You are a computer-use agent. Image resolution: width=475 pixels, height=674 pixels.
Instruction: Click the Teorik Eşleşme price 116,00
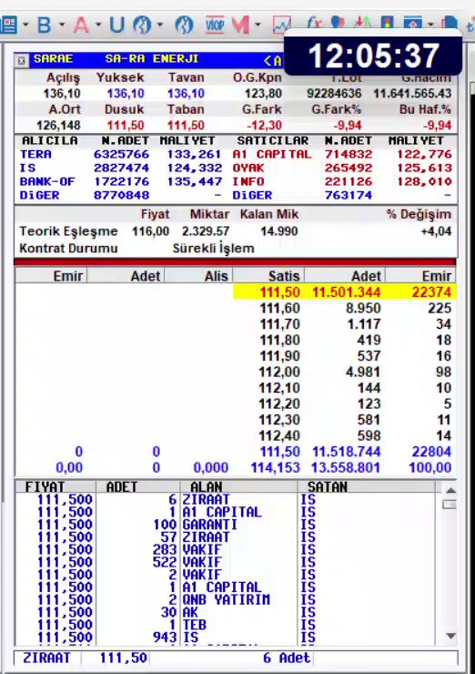pyautogui.click(x=150, y=231)
